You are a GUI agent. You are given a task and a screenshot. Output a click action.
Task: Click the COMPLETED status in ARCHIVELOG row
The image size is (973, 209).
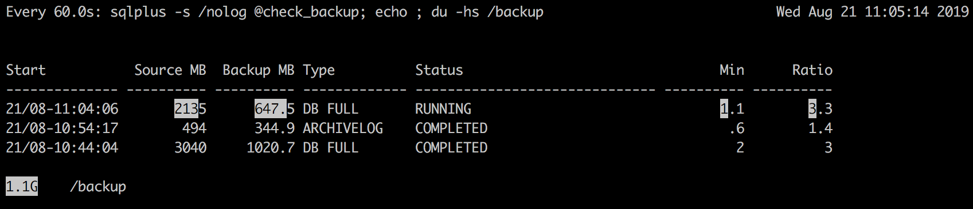pyautogui.click(x=451, y=128)
